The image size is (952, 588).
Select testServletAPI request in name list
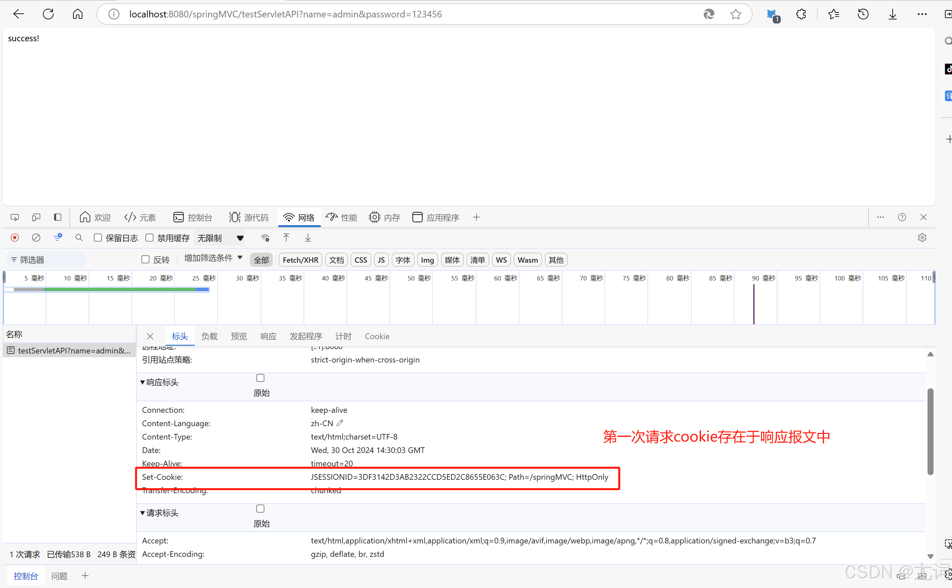(x=69, y=350)
